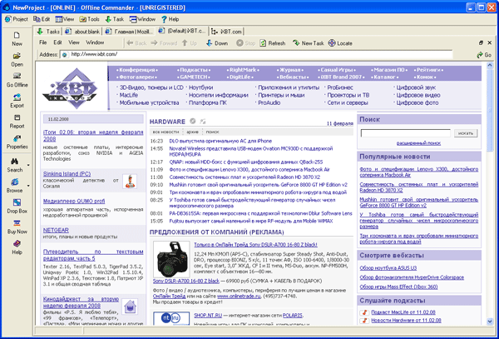Click the искать search button
This screenshot has height=339, width=499.
pyautogui.click(x=466, y=133)
